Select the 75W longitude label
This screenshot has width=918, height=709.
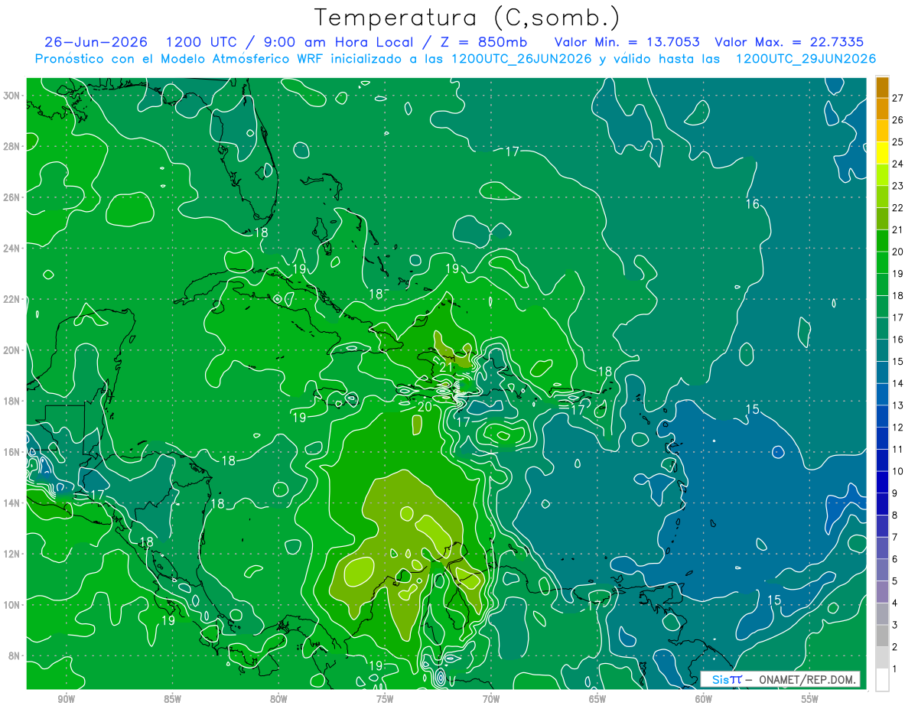pyautogui.click(x=385, y=699)
